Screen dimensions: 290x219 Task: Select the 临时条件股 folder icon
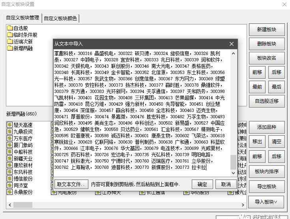10,35
